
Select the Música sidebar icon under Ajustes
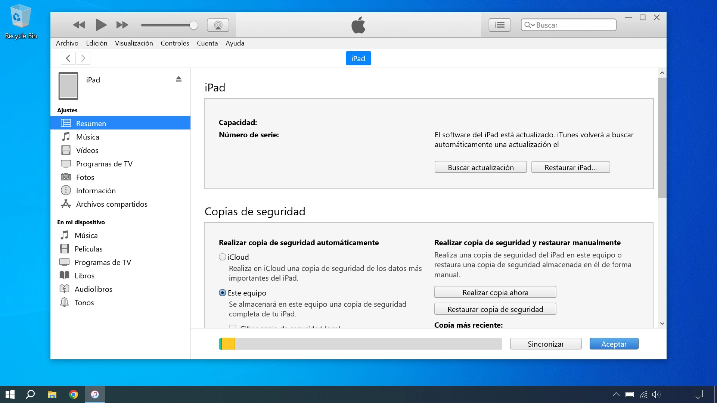(66, 137)
